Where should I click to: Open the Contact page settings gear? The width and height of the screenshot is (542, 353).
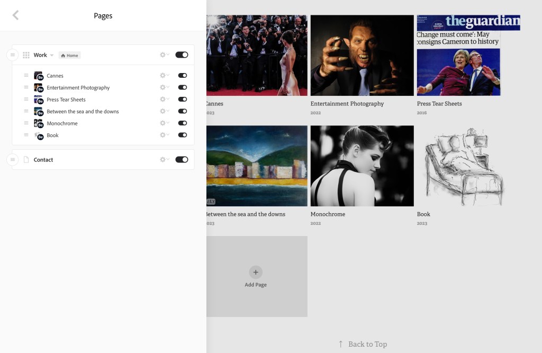click(x=165, y=160)
